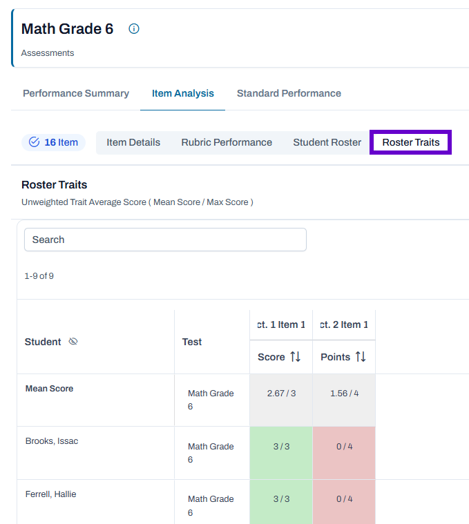Click the 'ct. 2 Item 1' column header
The width and height of the screenshot is (469, 524).
point(344,325)
